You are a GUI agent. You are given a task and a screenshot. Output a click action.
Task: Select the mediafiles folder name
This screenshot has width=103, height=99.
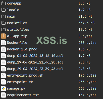point(17,23)
